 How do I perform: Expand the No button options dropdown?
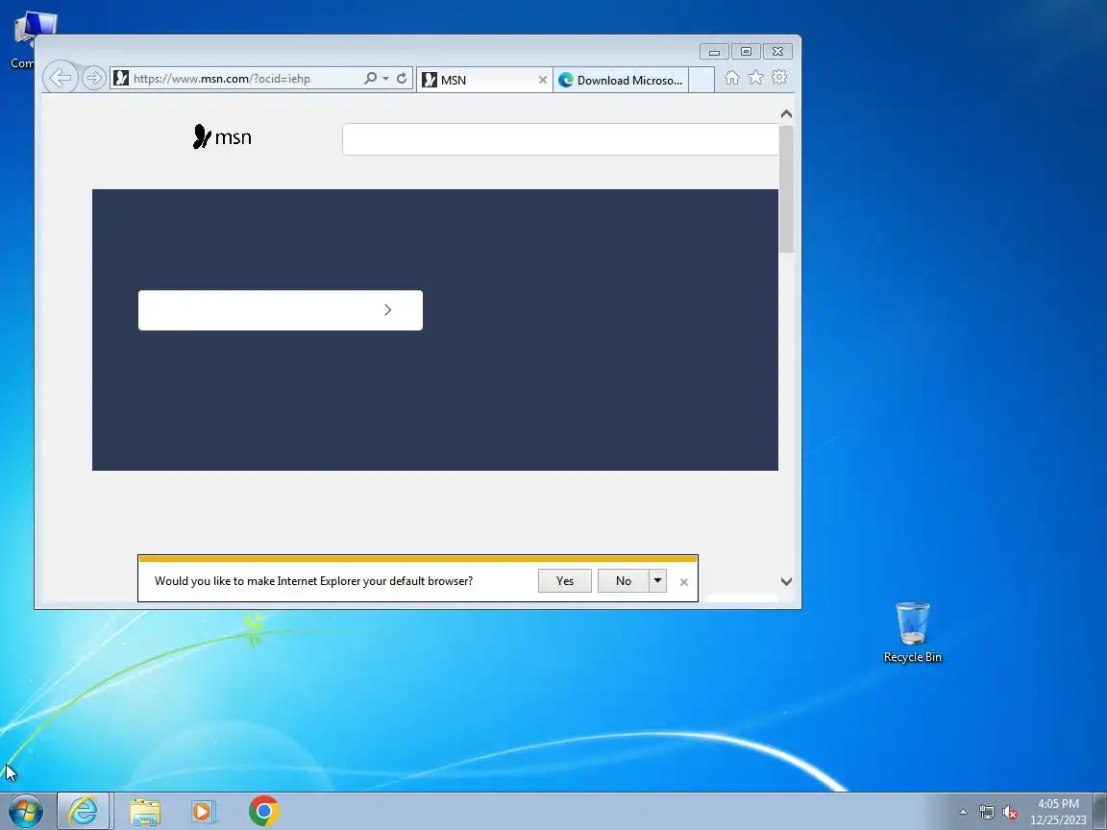click(657, 581)
